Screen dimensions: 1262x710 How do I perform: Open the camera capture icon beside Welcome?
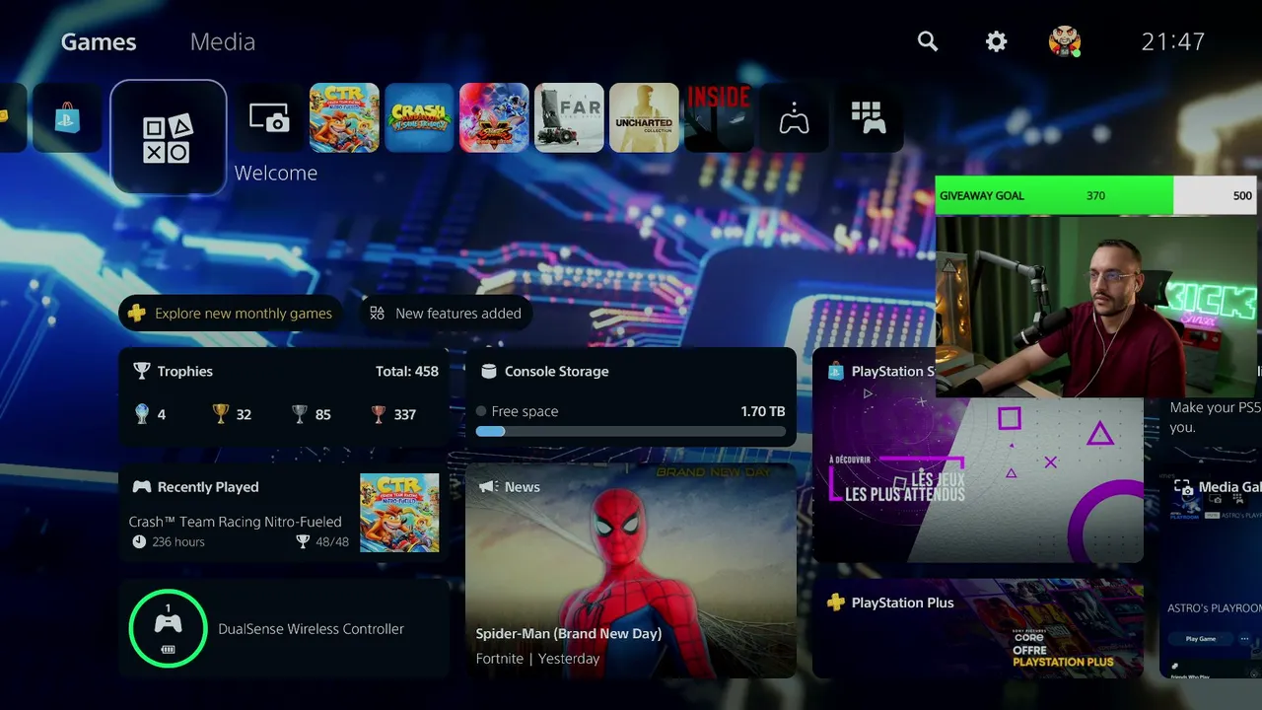[269, 118]
